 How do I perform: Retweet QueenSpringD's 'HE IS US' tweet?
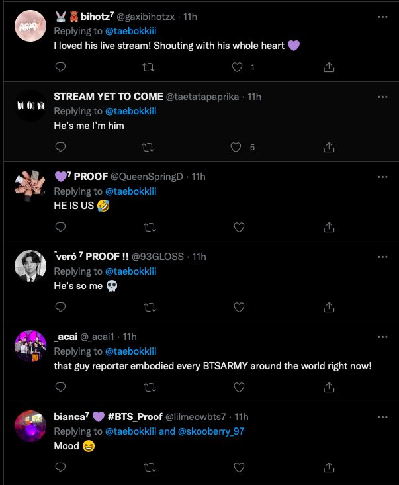click(x=150, y=227)
